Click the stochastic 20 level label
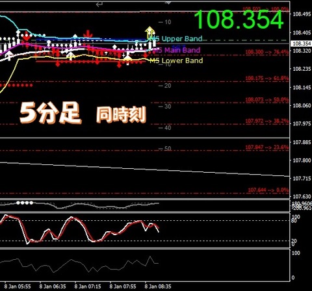 coord(294,241)
